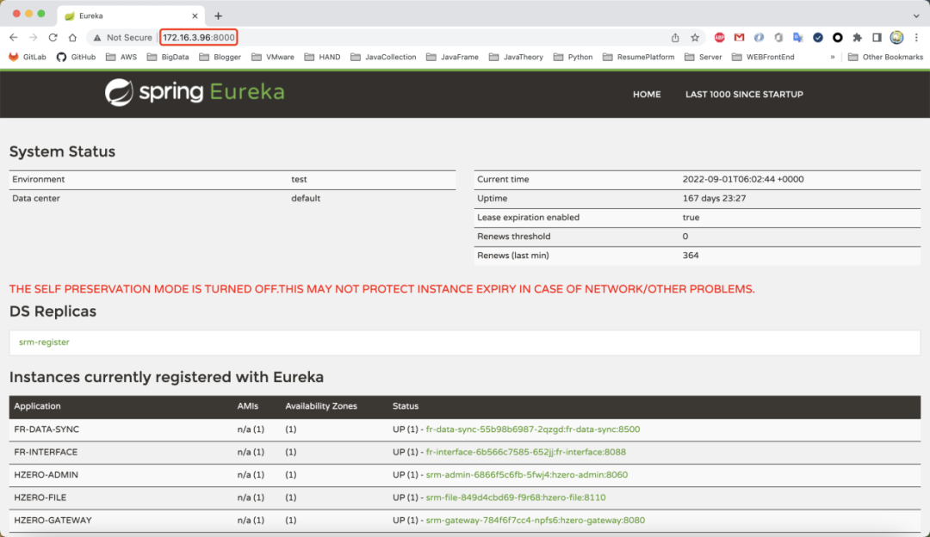930x537 pixels.
Task: Open the AdBlock extension icon
Action: point(719,37)
